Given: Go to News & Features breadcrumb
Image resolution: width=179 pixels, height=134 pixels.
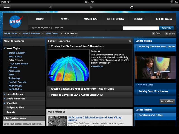Looking at the screenshot, I should pyautogui.click(x=31, y=33).
